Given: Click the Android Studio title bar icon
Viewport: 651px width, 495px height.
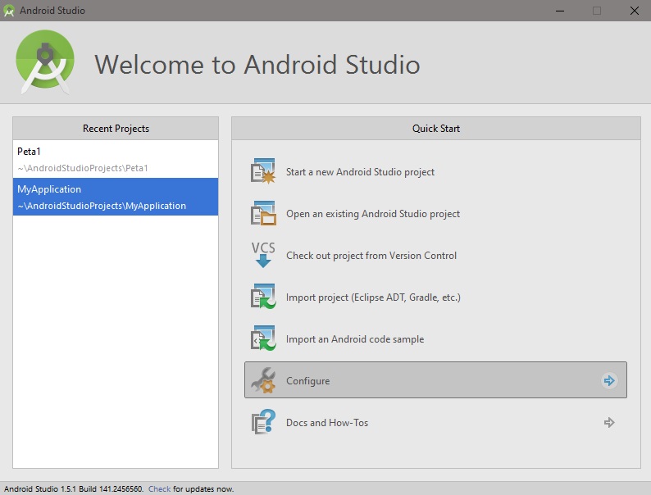Looking at the screenshot, I should (9, 11).
